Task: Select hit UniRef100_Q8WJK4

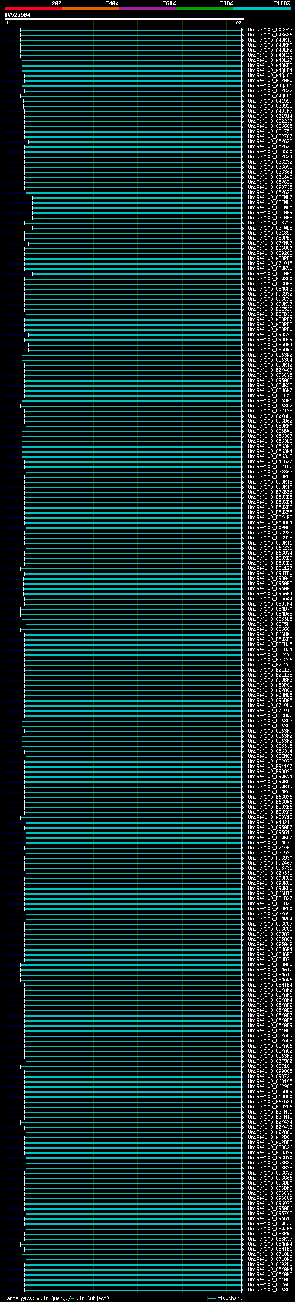Action: [x=270, y=604]
